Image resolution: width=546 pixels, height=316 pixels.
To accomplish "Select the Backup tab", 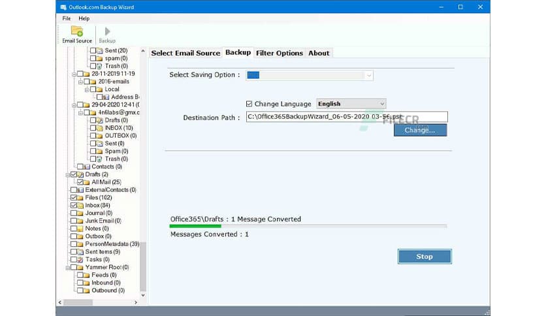I will [x=238, y=52].
